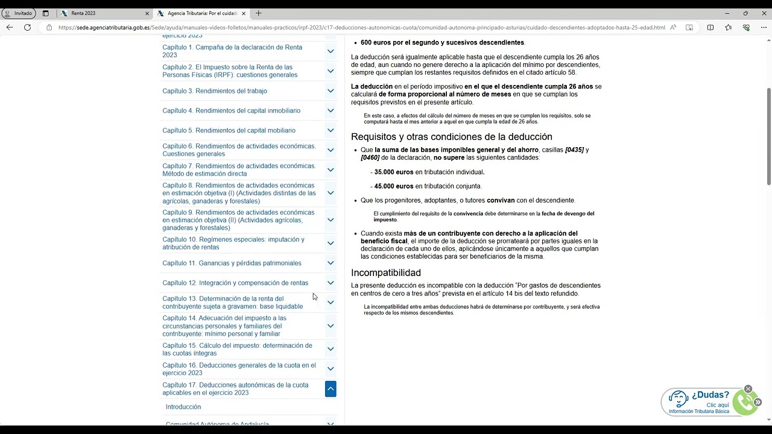Activate Read aloud icon
Screen dimensions: 772x434
pos(673,27)
